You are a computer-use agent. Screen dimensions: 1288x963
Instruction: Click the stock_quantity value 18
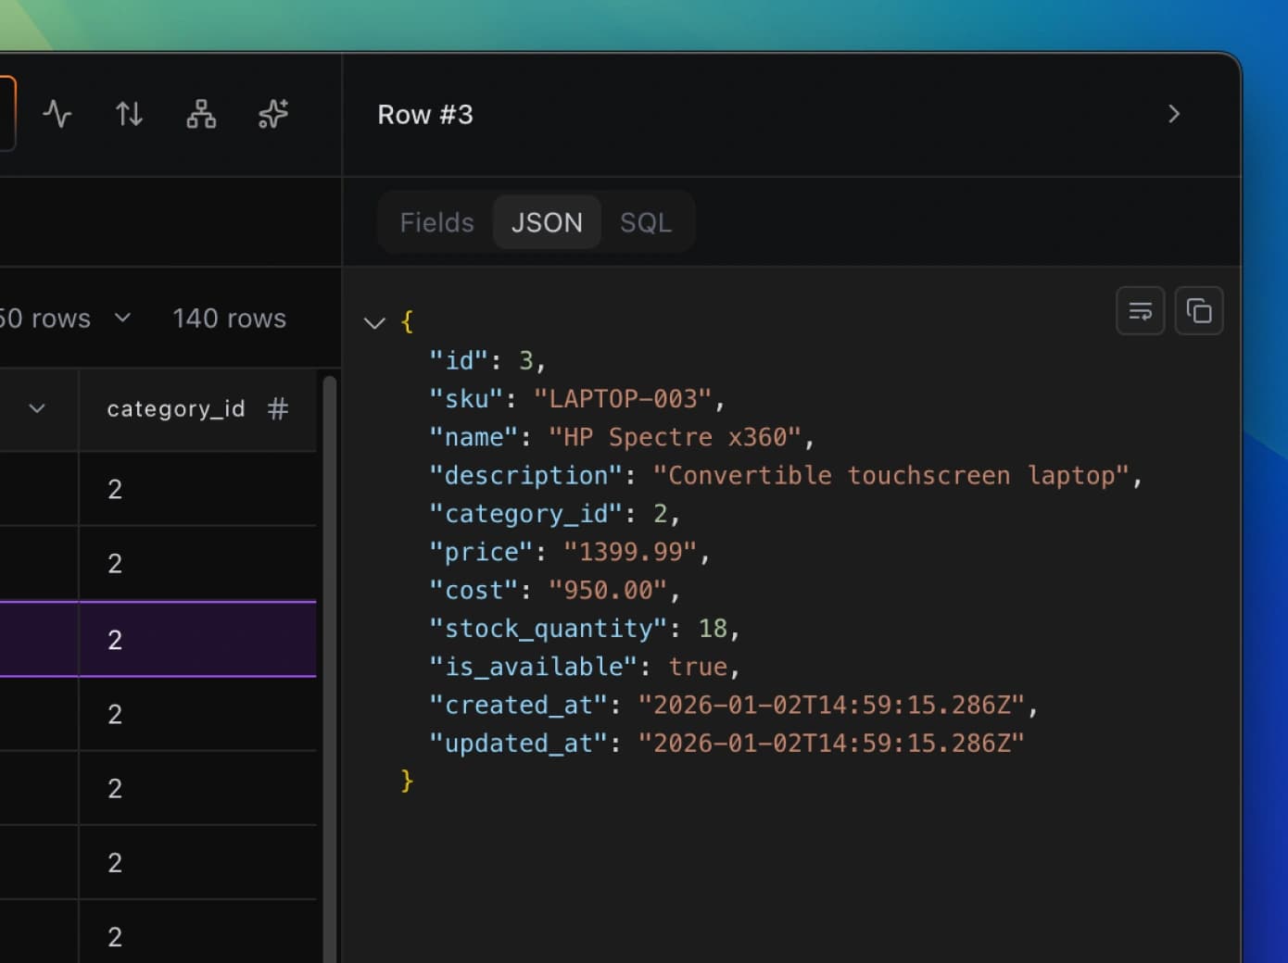[713, 629]
